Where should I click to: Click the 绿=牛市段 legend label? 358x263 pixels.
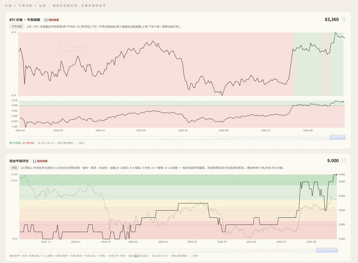(15, 143)
